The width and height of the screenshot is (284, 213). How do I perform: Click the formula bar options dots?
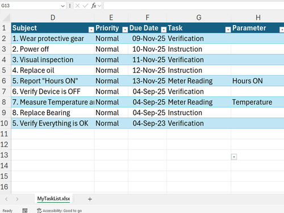click(70, 6)
